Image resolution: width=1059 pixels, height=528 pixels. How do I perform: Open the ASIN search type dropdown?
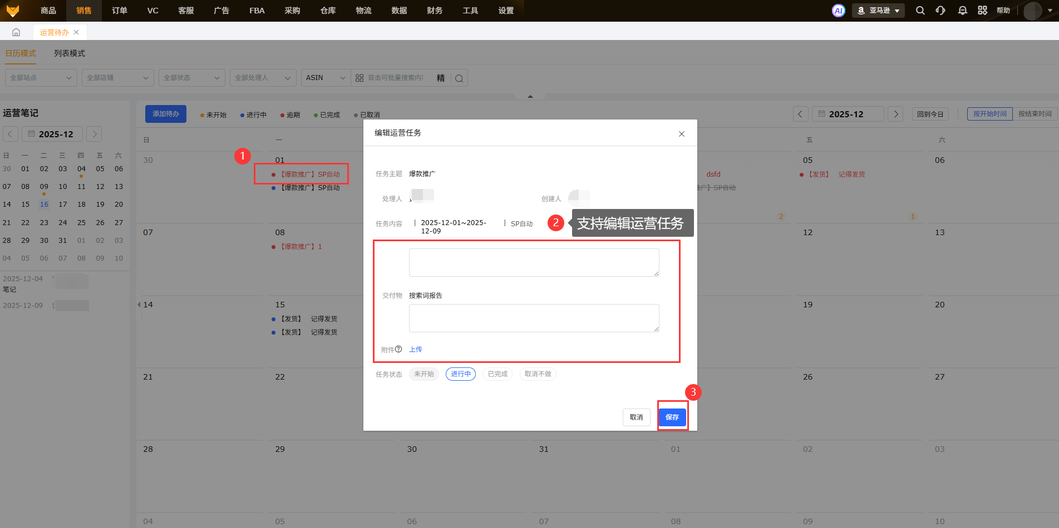(326, 78)
